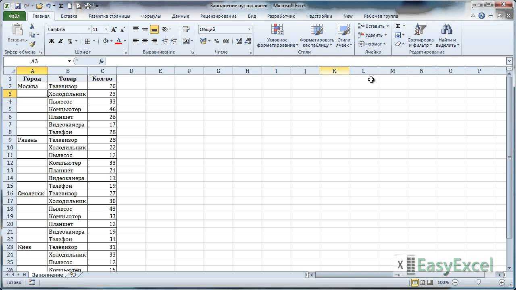Open Условное форматирование dropdown
This screenshot has width=516, height=290.
pos(278,36)
